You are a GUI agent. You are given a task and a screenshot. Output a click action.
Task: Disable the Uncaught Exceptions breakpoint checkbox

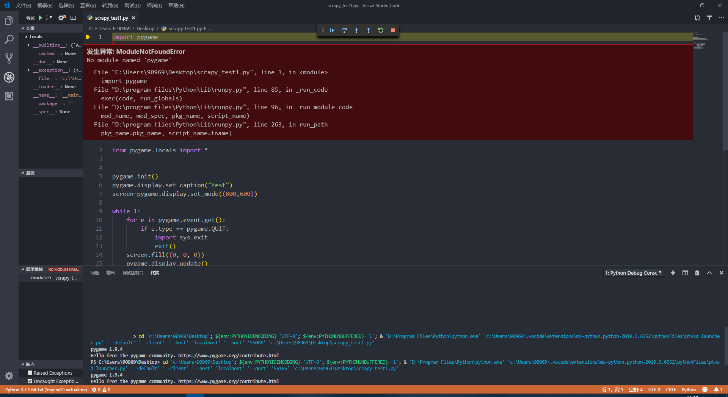click(x=30, y=381)
